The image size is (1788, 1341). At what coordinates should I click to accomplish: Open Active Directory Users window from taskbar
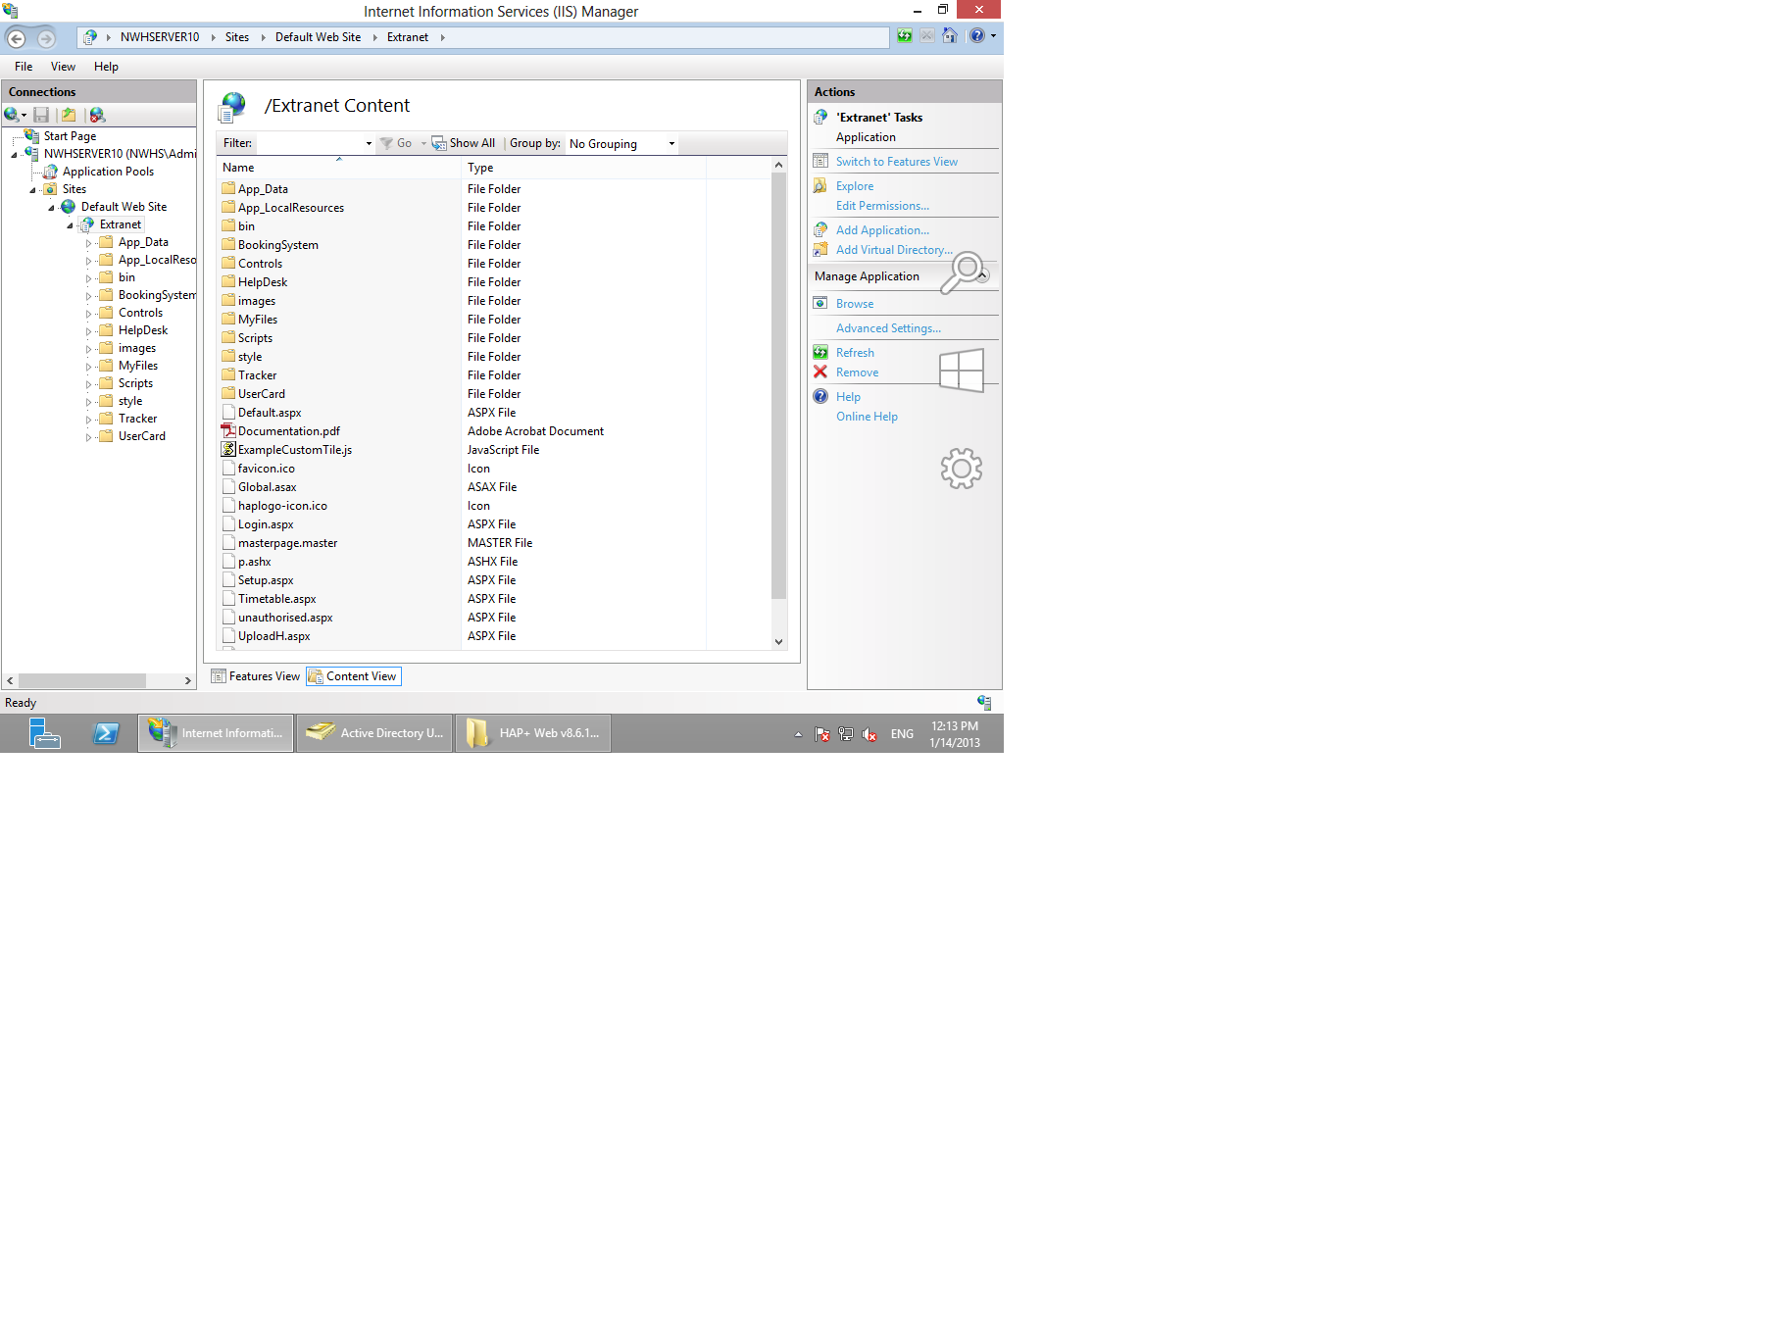coord(374,732)
